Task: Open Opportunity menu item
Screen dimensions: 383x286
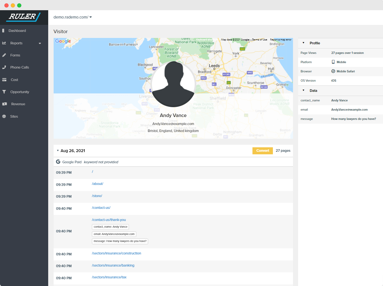Action: pyautogui.click(x=19, y=92)
